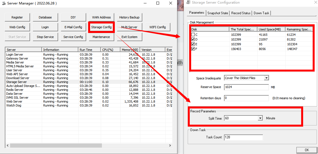Select the Storage Server row
This screenshot has width=318, height=154.
(x=17, y=82)
